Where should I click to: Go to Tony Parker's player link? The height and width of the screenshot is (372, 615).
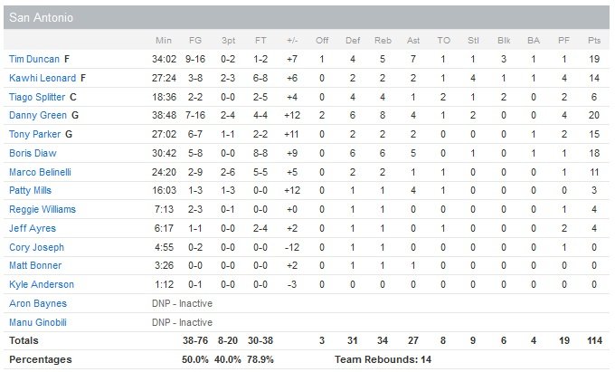tap(33, 134)
